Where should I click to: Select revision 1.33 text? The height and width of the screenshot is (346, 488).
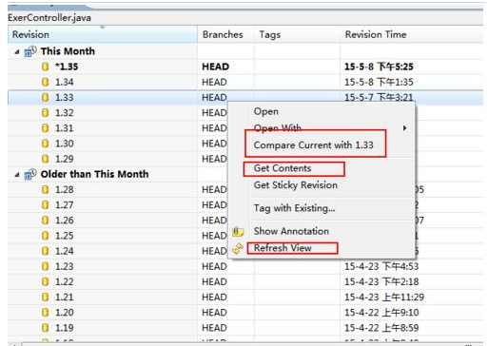click(65, 97)
